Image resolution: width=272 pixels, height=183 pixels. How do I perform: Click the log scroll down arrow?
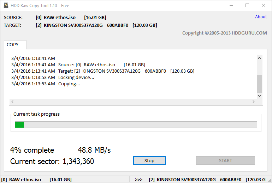260,96
